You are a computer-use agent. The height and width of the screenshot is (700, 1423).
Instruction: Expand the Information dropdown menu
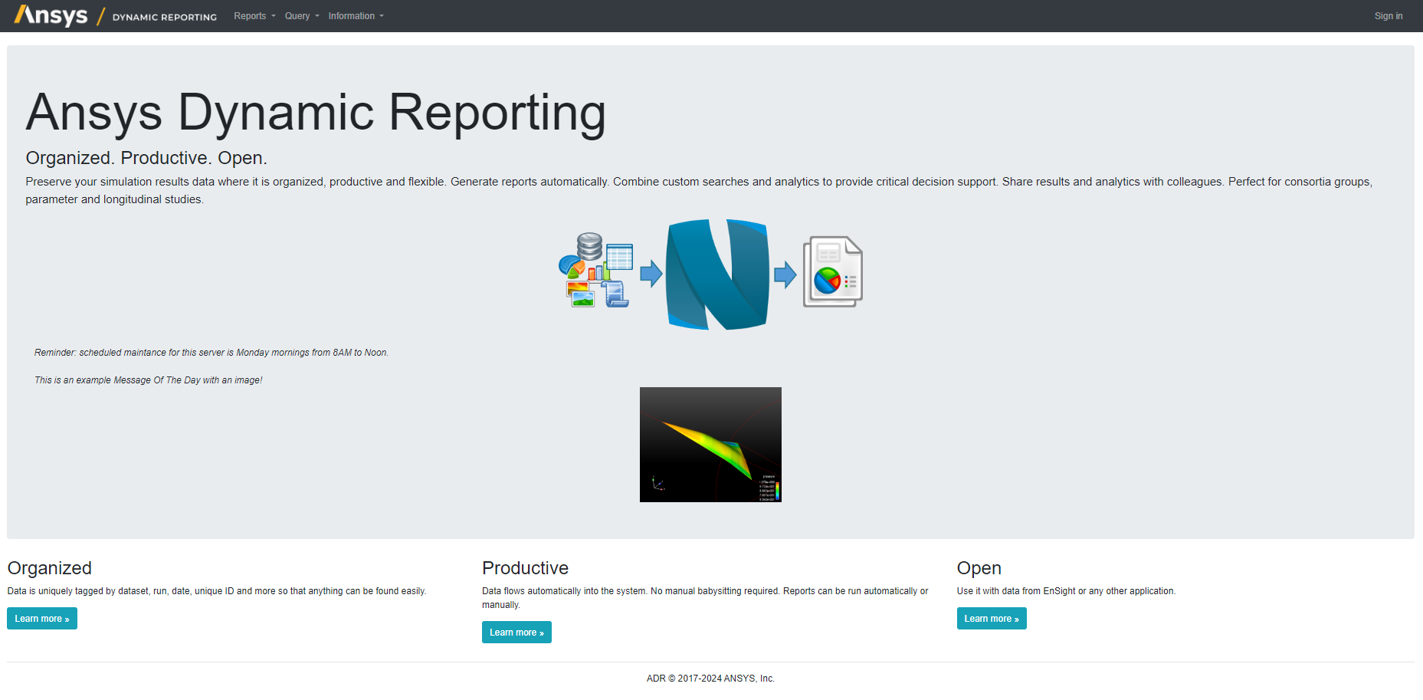(x=356, y=16)
